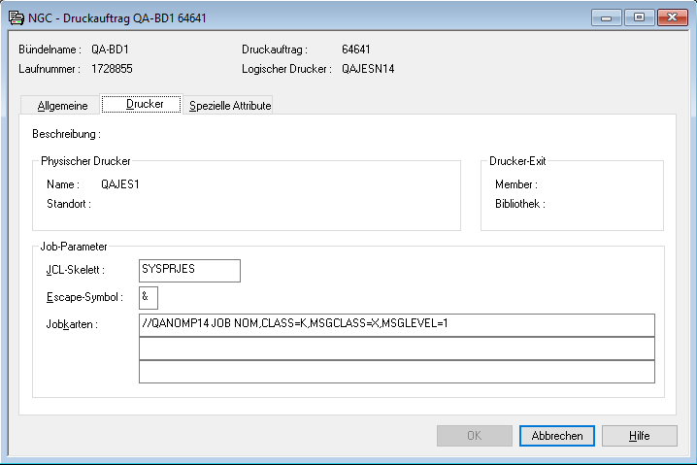This screenshot has width=697, height=465.
Task: Click the Bündelname value QA-BD1
Action: pyautogui.click(x=110, y=49)
